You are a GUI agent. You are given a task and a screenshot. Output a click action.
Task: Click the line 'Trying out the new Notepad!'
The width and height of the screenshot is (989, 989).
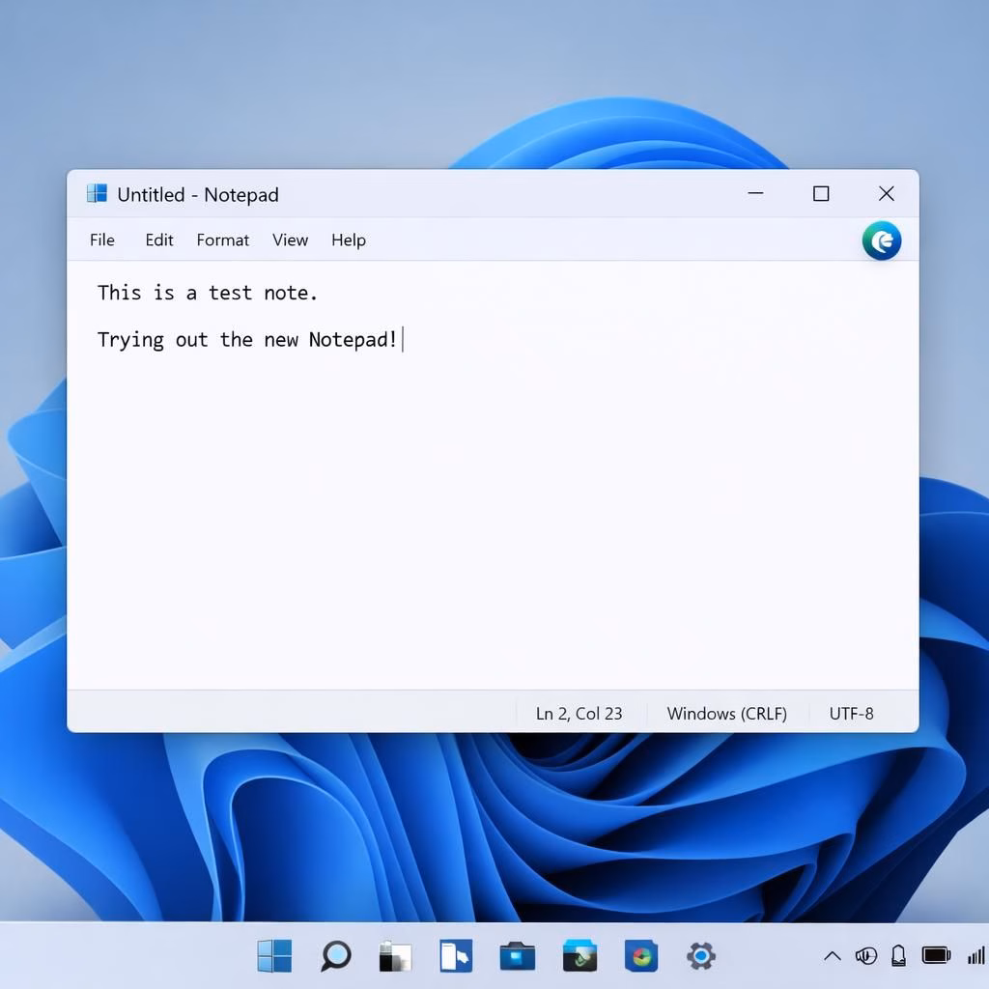[247, 340]
